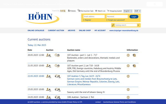
Task: Click the Login button
Action: [134, 17]
